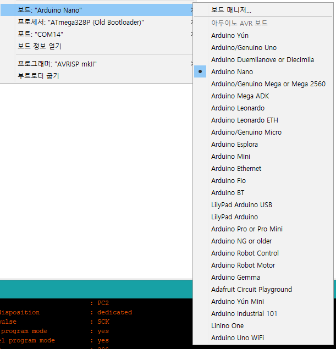
Task: Click the submenu arrow on 프로세서 row
Action: 191,22
